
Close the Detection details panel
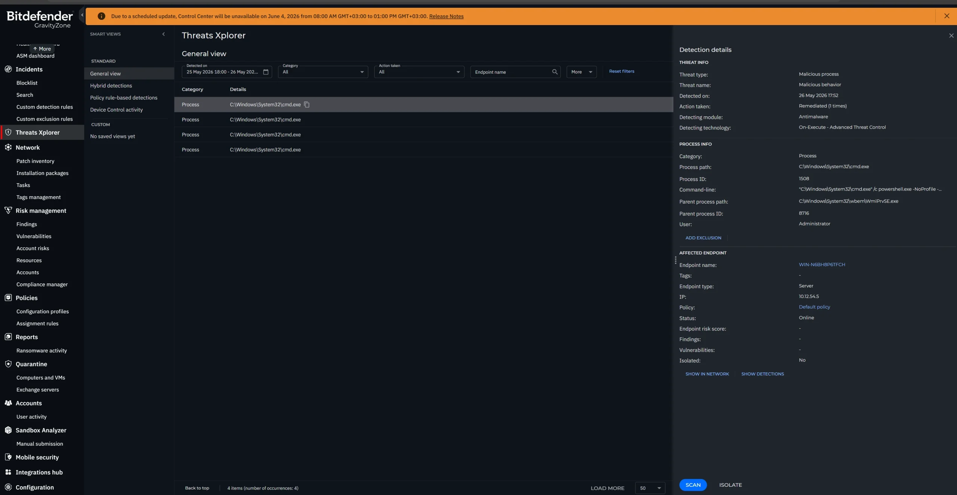point(951,36)
